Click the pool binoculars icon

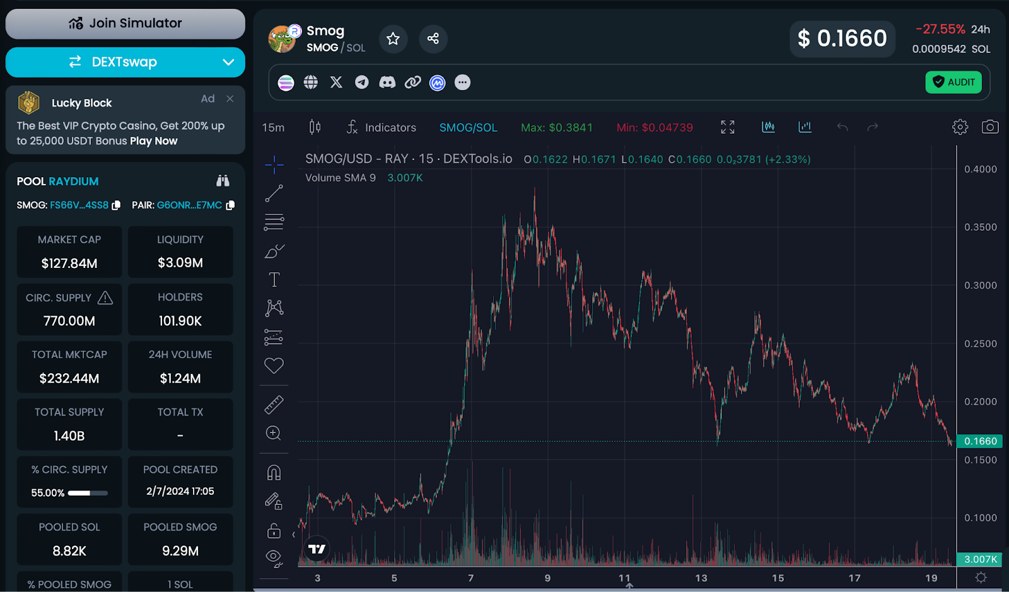(x=223, y=181)
